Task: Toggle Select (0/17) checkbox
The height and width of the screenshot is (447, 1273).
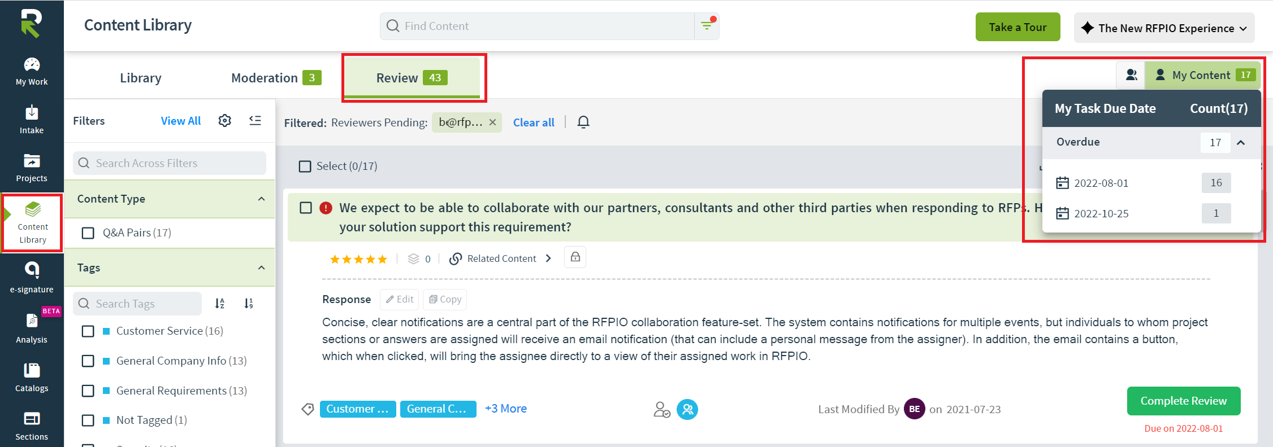Action: point(305,166)
